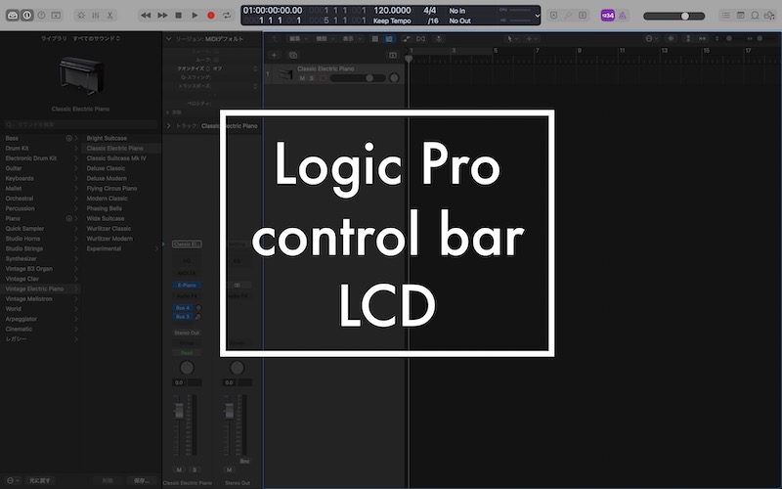Open the Edit menu in tracks area
Image resolution: width=782 pixels, height=489 pixels.
pos(298,38)
